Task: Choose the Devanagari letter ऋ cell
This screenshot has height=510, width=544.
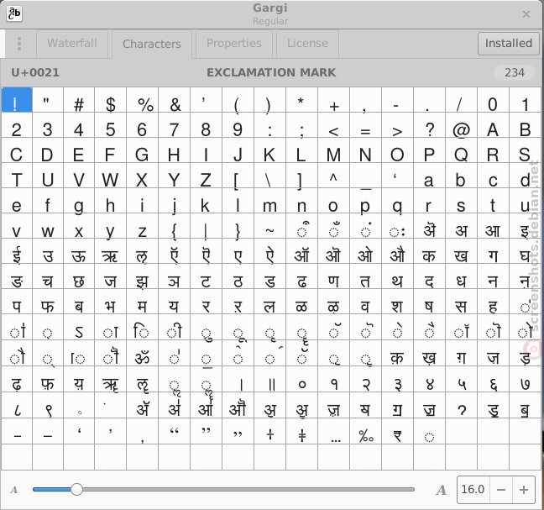Action: tap(111, 251)
